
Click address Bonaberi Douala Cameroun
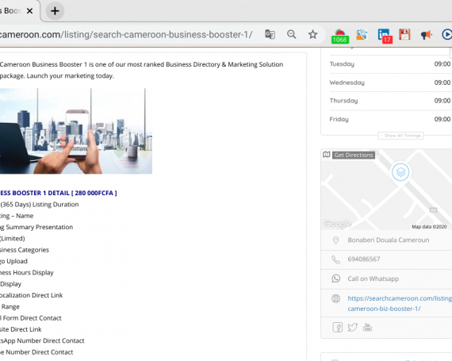pyautogui.click(x=389, y=240)
